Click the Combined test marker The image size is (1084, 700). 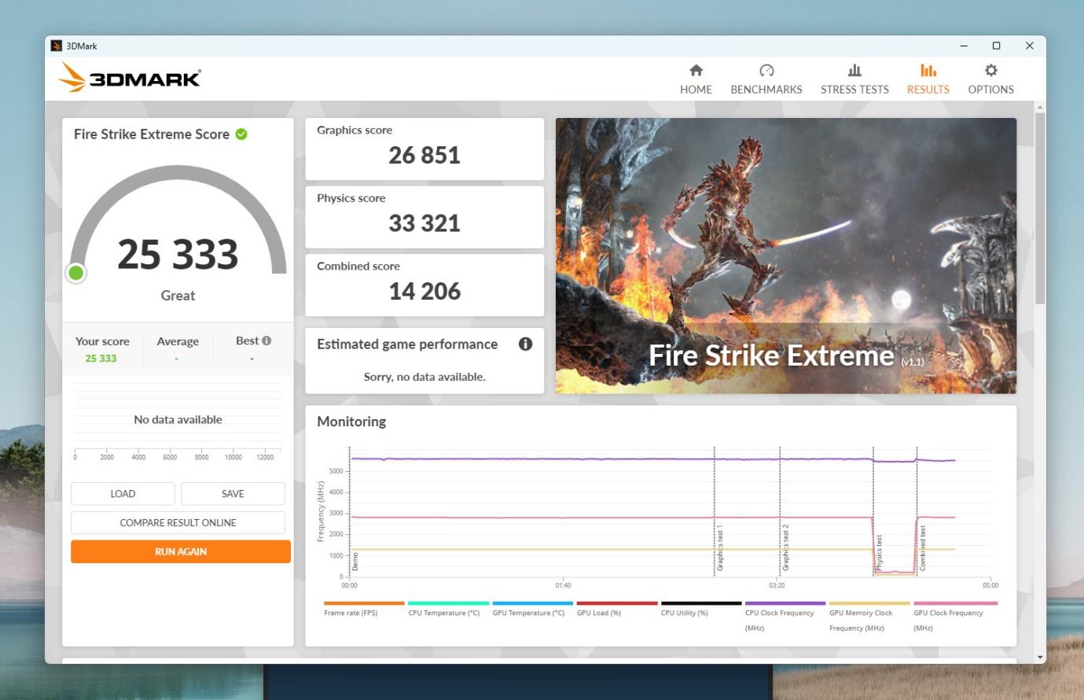click(x=923, y=549)
